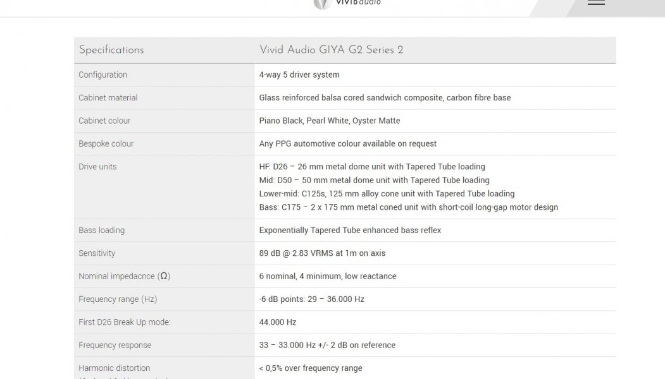Click the 'HF: D26 – 26 mm metal dome' line
The width and height of the screenshot is (665, 379).
tap(372, 166)
